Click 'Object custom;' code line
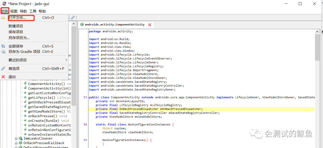 [x=114, y=129]
